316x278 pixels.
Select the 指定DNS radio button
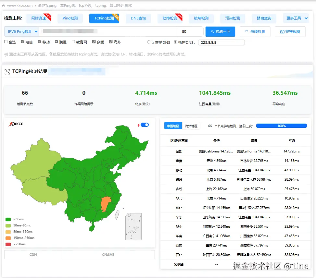coord(175,42)
